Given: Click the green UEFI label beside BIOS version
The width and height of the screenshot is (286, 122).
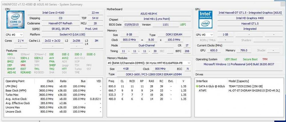Looking at the screenshot, I should 183,25.
